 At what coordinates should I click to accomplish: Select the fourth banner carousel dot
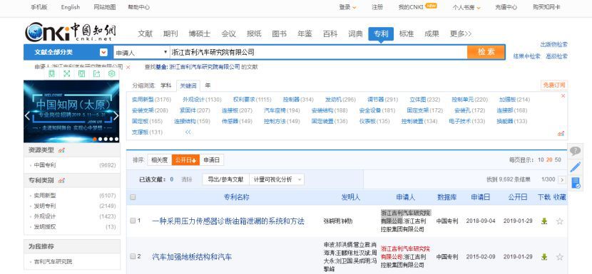[x=111, y=139]
